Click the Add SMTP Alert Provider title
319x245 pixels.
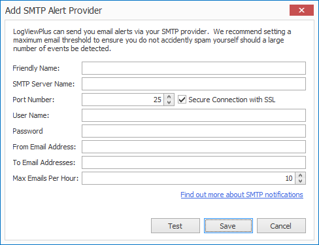click(54, 10)
